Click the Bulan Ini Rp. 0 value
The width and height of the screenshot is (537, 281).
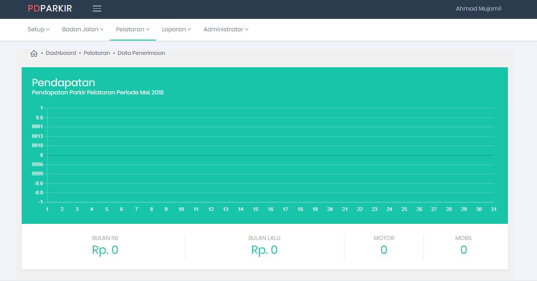click(105, 250)
